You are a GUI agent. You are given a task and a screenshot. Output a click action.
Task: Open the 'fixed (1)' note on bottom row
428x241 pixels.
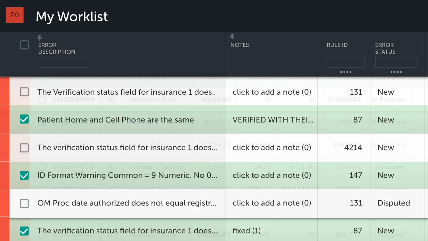[x=247, y=231]
